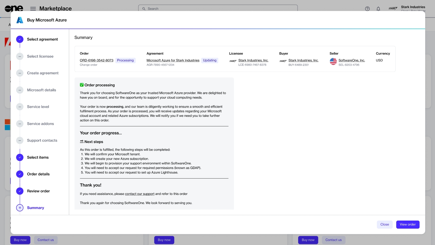Click the SoftwareOne logo in top bar
Viewport: 435px width, 245px height.
click(x=14, y=9)
